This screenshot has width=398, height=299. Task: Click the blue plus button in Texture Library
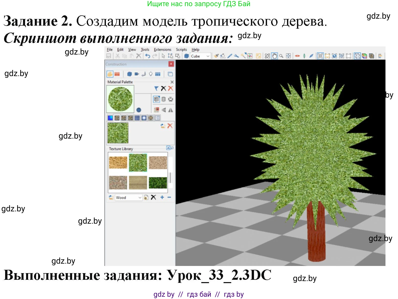point(162,197)
